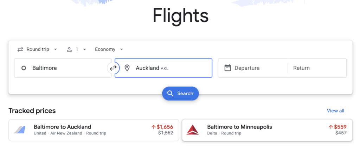This screenshot has width=360, height=146.
Task: Click the Return date field
Action: click(317, 68)
